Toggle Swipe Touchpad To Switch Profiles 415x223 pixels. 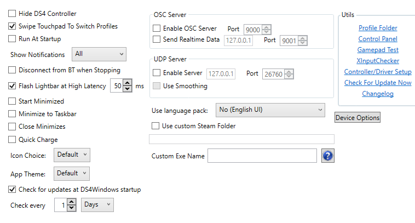tap(12, 26)
